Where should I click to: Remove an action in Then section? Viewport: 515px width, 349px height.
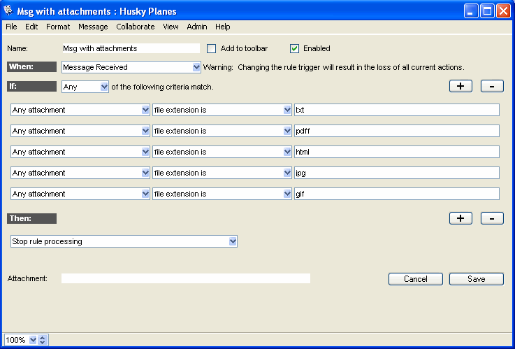492,218
